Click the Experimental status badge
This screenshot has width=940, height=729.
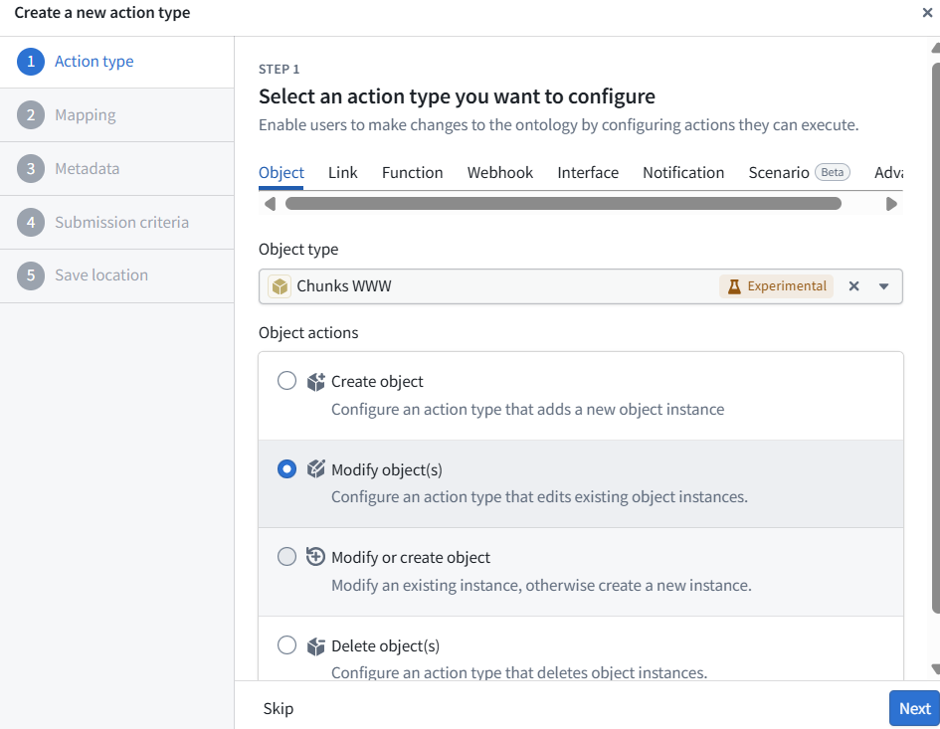click(777, 286)
